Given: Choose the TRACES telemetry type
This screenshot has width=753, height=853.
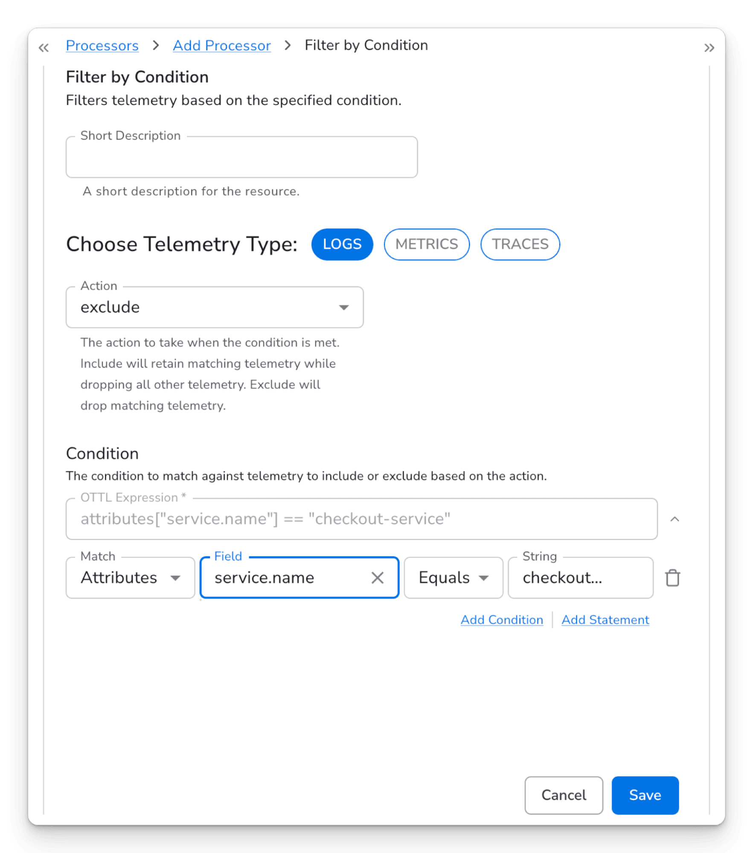Looking at the screenshot, I should (x=520, y=245).
